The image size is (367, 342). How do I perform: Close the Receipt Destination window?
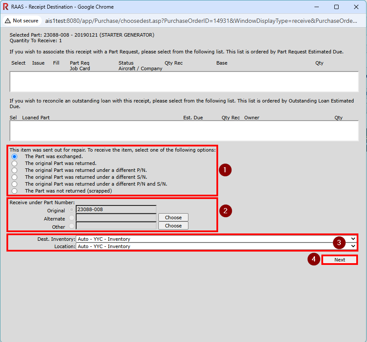356,7
